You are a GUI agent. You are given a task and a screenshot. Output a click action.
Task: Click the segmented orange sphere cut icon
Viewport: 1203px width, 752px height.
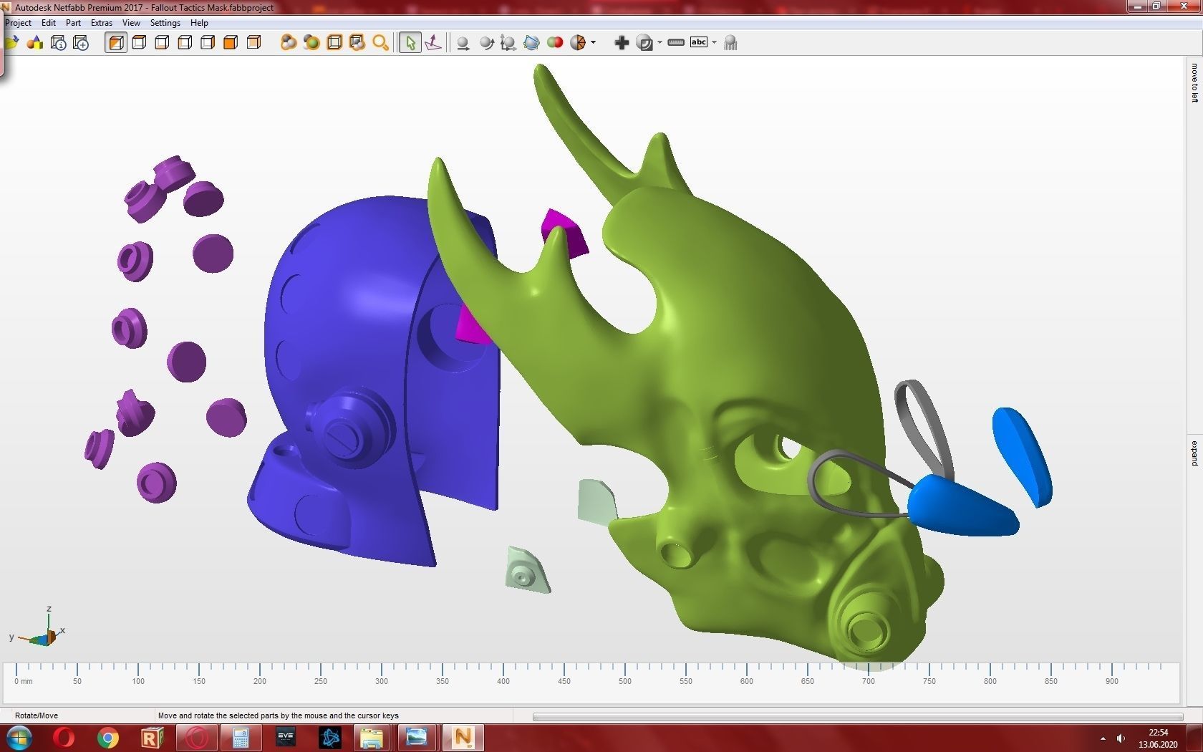(x=578, y=43)
